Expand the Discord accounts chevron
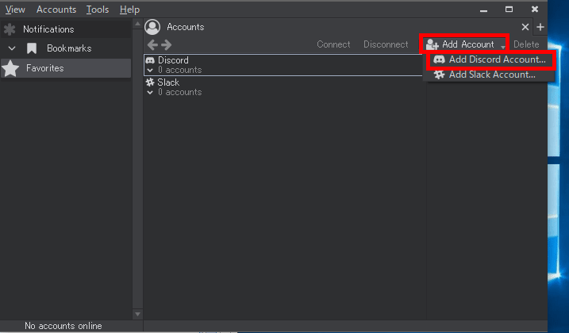Image resolution: width=569 pixels, height=333 pixels. click(150, 71)
